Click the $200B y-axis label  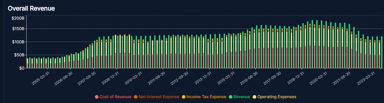[18, 18]
